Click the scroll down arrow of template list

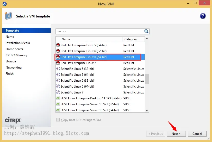pos(147,110)
